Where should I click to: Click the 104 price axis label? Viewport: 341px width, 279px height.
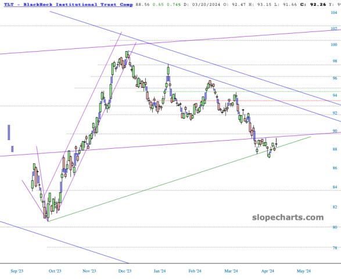click(334, 13)
